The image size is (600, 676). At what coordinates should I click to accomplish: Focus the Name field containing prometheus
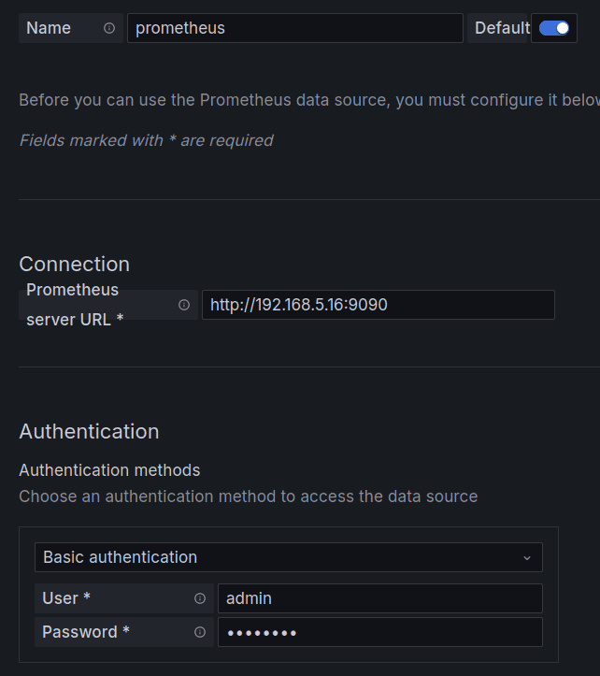tap(294, 28)
